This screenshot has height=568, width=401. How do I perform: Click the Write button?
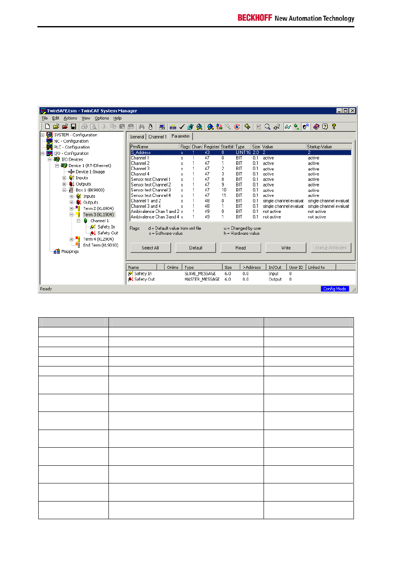point(286,248)
